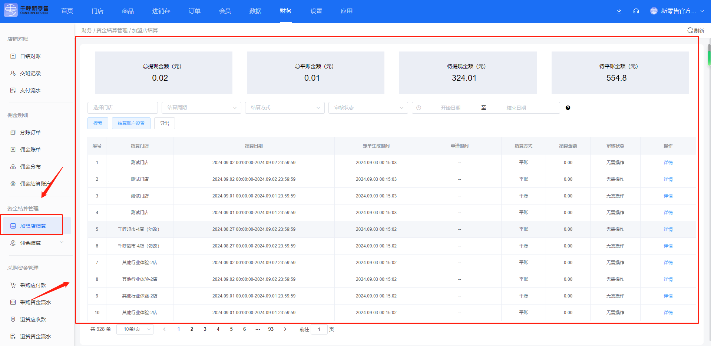The image size is (711, 346).
Task: Go to 佣金分布 in sidebar
Action: click(x=30, y=167)
